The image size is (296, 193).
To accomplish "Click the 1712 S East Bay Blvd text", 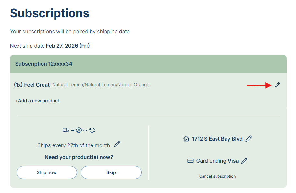I will click(217, 139).
